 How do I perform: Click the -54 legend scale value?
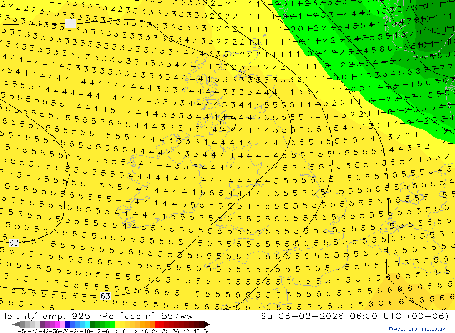click(x=23, y=331)
